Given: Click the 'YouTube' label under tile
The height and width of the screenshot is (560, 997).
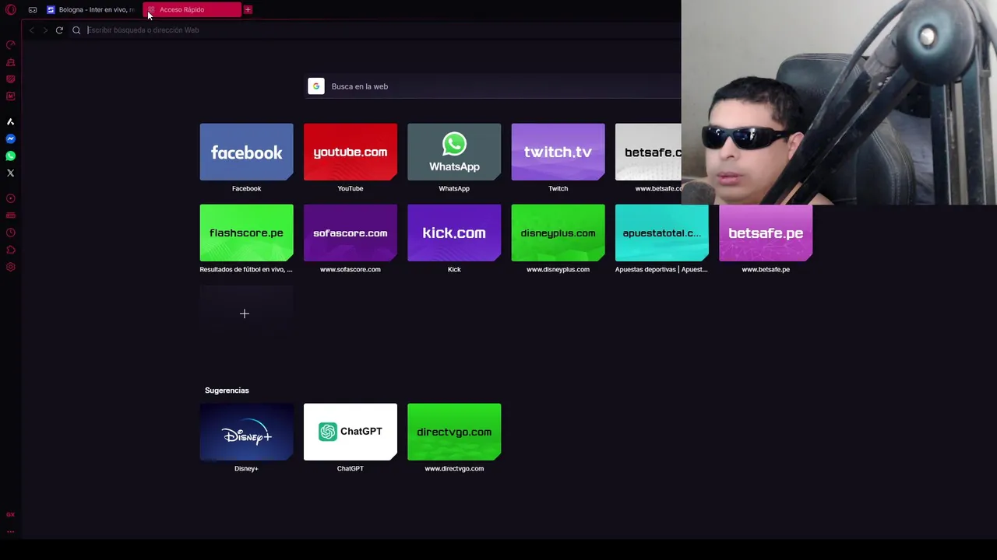Looking at the screenshot, I should pos(351,188).
